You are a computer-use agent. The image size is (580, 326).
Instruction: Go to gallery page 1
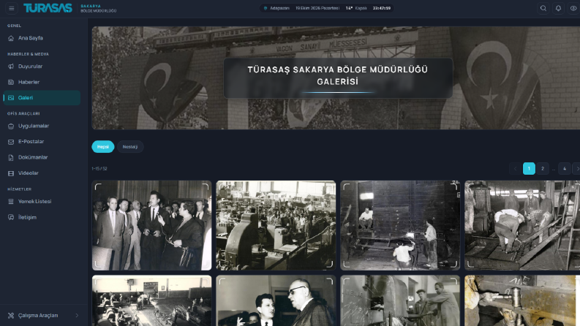(529, 169)
